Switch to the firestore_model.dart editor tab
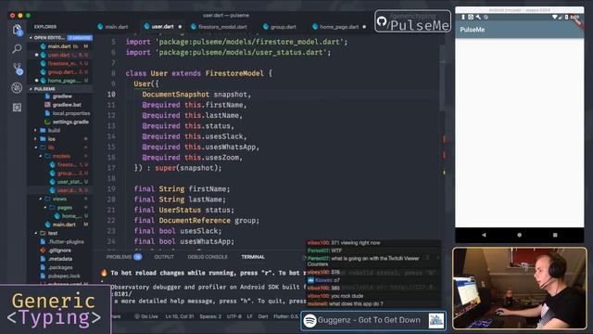Viewport: 593px width, 334px height. [x=219, y=27]
